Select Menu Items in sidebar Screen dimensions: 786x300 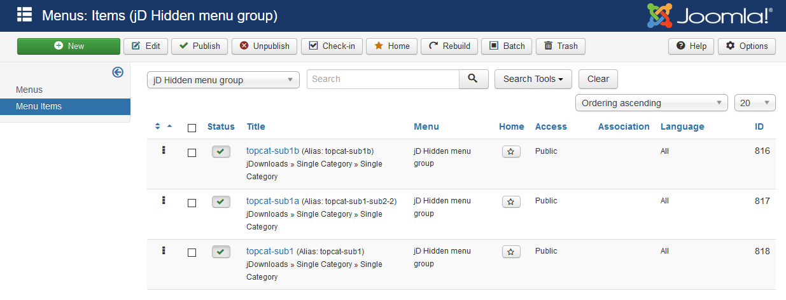pyautogui.click(x=65, y=106)
